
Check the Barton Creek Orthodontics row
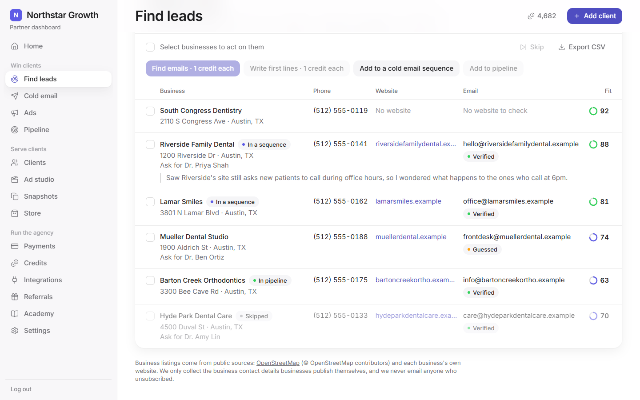[150, 280]
